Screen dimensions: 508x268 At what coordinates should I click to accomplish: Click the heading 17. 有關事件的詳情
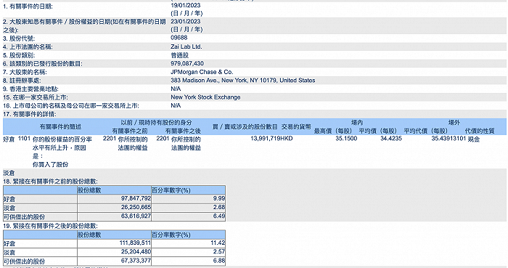point(30,115)
